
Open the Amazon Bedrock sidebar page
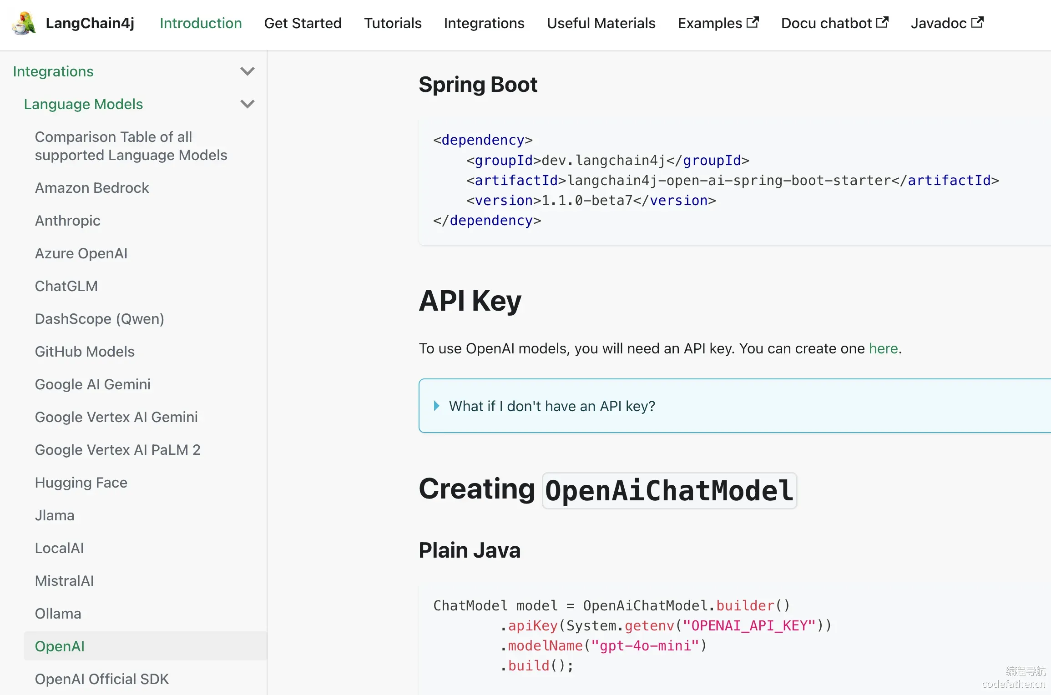[x=92, y=188]
